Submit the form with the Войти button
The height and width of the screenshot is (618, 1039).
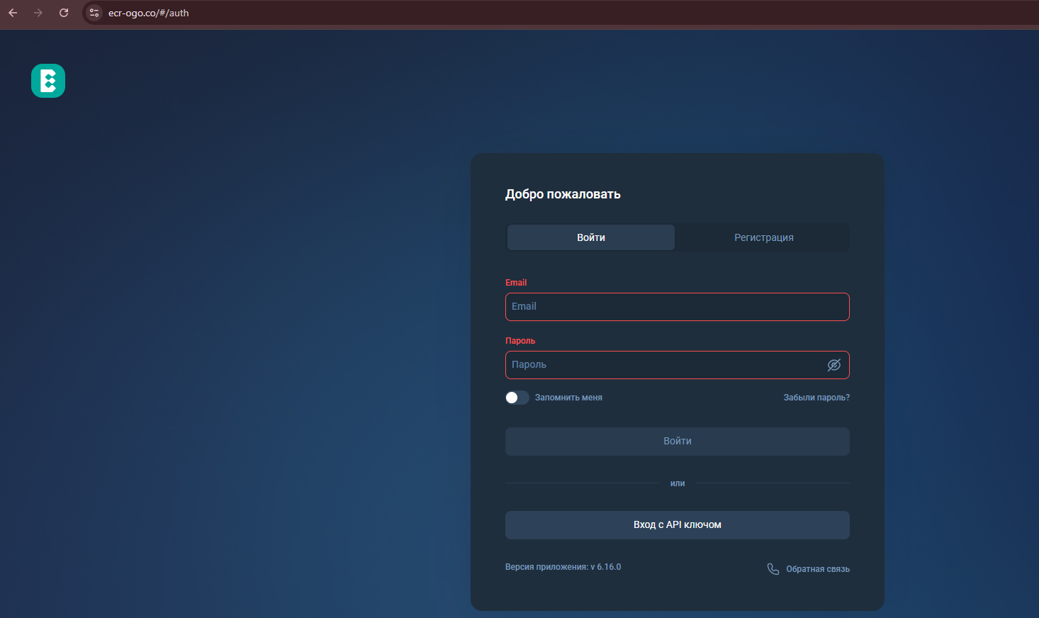click(x=678, y=442)
